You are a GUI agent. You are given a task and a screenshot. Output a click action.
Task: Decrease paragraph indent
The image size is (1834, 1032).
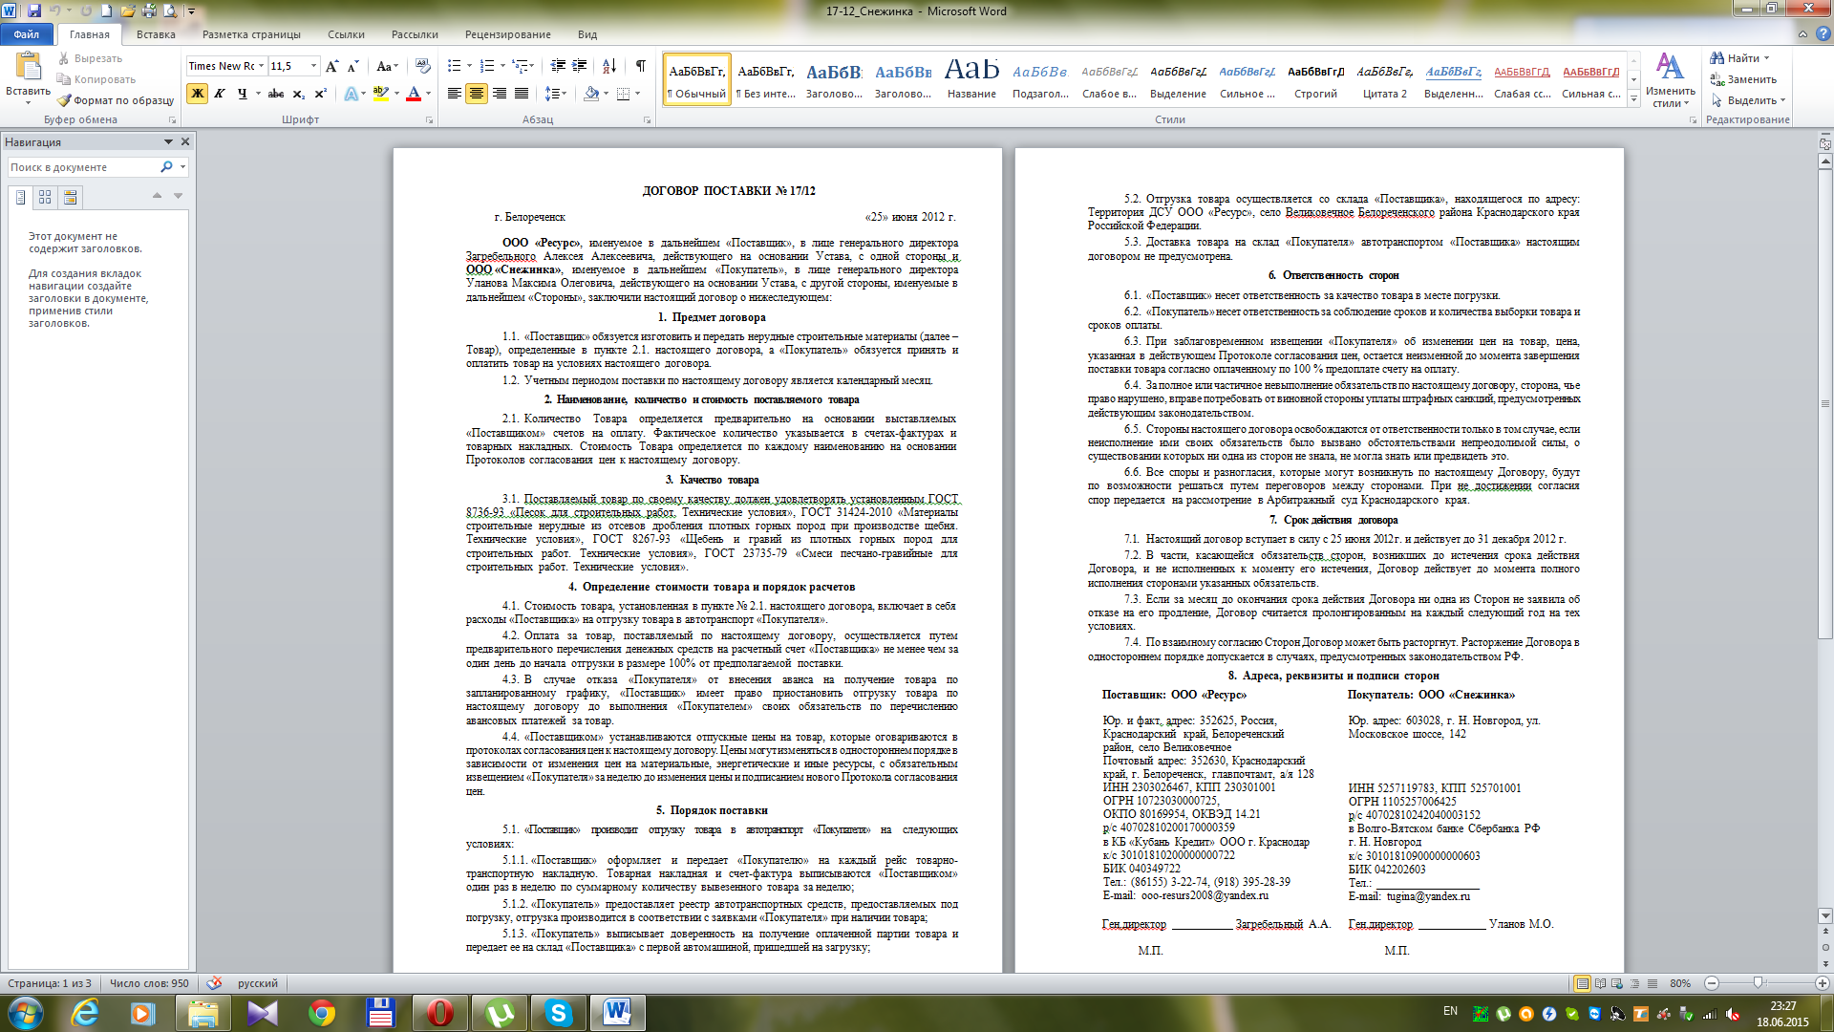558,66
